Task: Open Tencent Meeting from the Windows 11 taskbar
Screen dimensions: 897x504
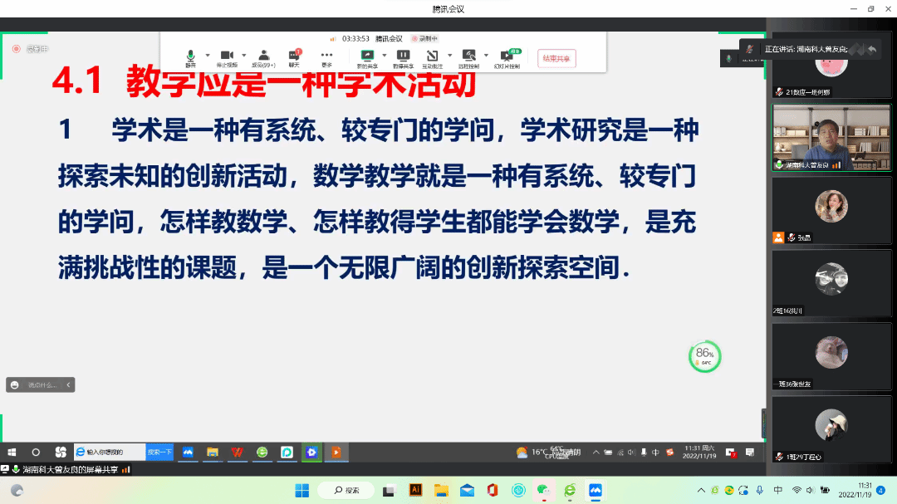Action: (x=595, y=490)
